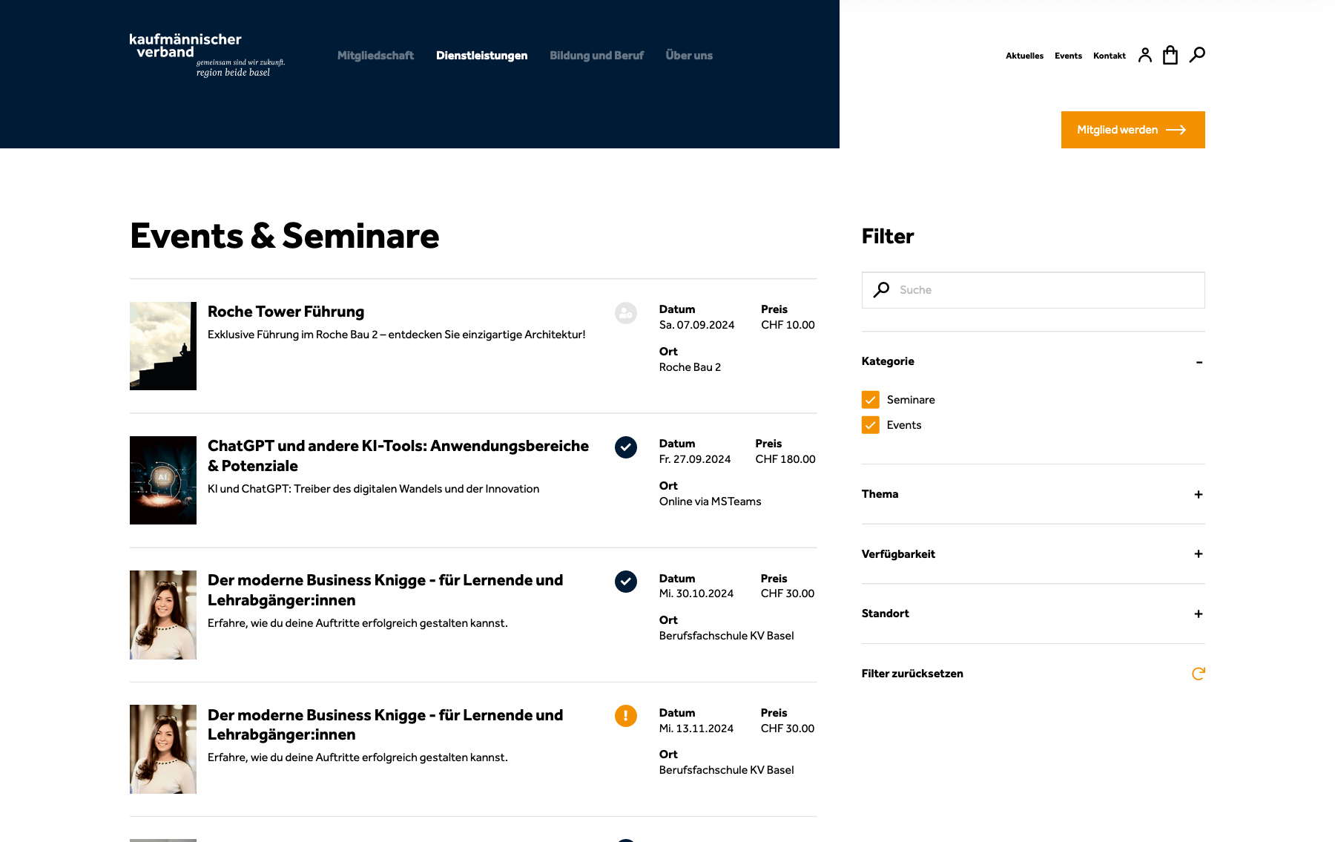1335x842 pixels.
Task: Click the ChatGPT seminar AI thumbnail
Action: [x=163, y=480]
